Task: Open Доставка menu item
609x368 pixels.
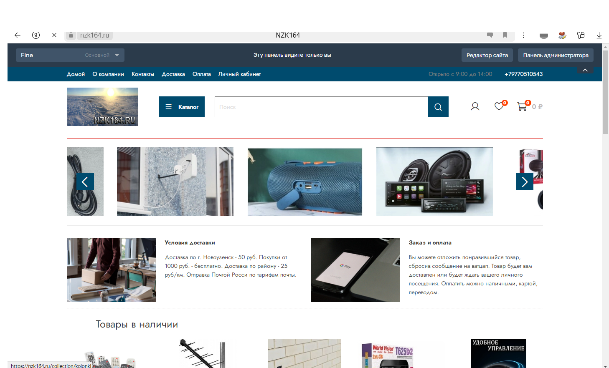Action: click(x=173, y=74)
